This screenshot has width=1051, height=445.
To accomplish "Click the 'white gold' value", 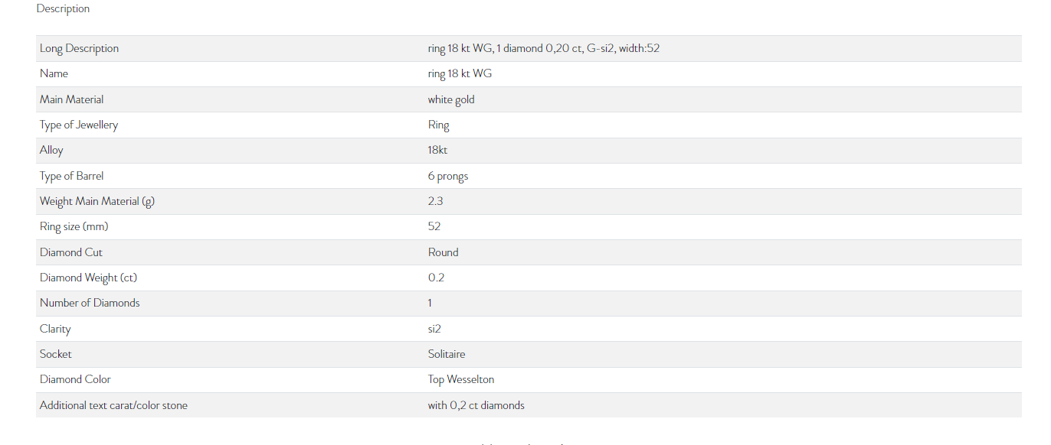I will (x=451, y=99).
